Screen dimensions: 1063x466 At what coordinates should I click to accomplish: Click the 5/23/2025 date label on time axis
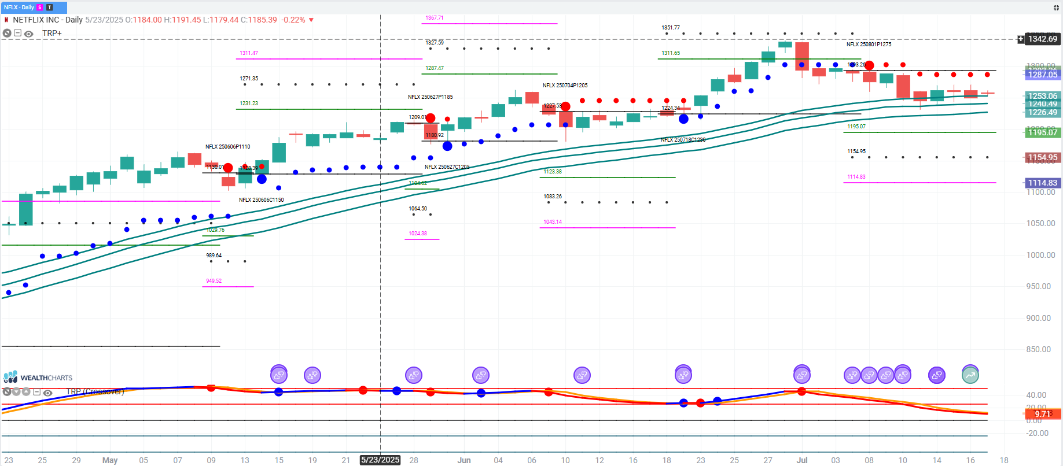point(380,460)
